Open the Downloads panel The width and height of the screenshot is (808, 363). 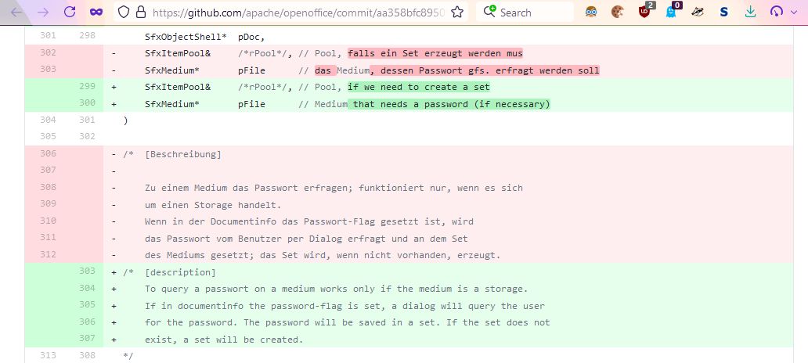(x=751, y=12)
